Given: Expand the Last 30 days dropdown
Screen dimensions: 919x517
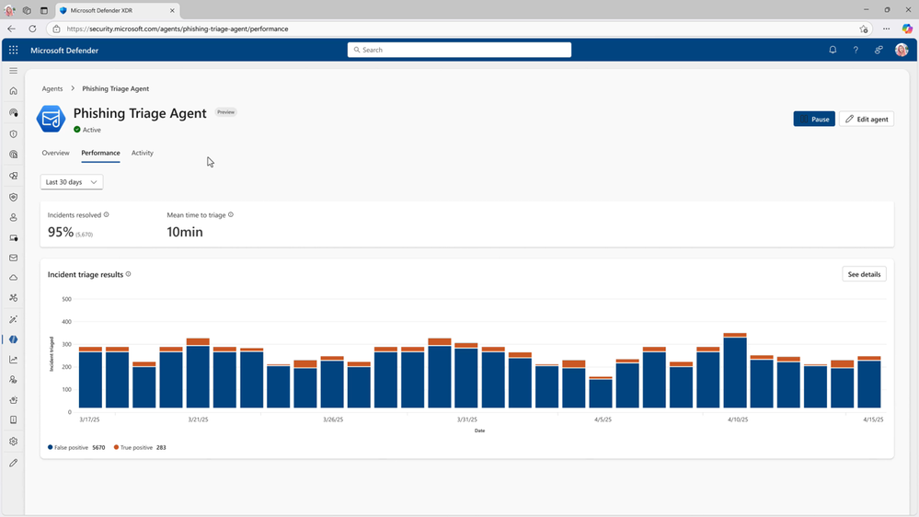Looking at the screenshot, I should [x=72, y=182].
